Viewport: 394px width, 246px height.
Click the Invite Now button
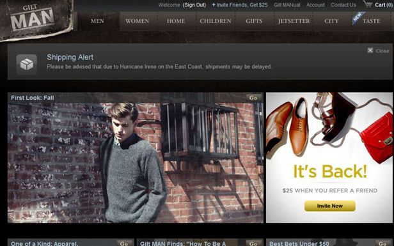click(330, 206)
